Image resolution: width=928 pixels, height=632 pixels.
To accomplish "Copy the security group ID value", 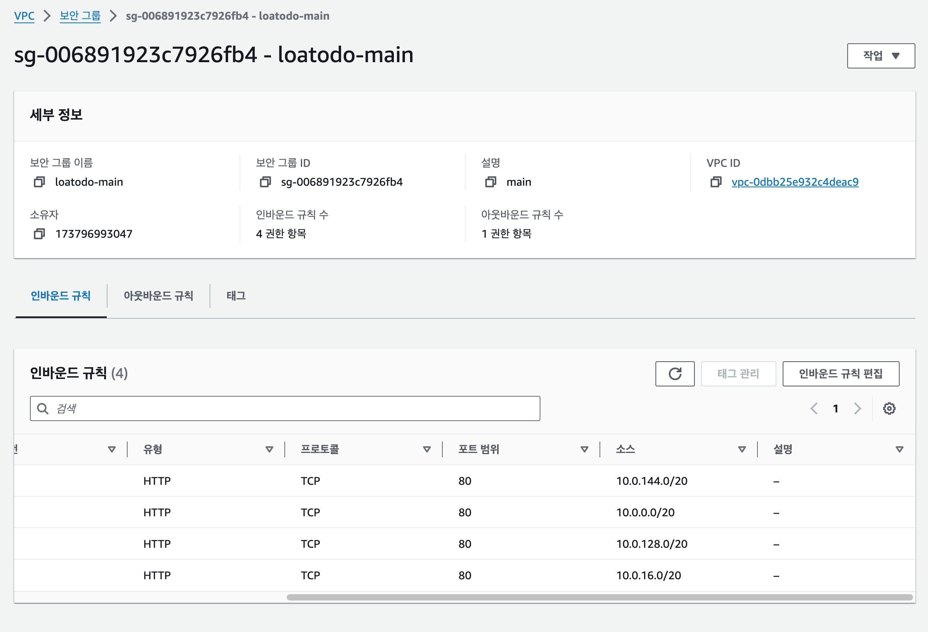I will pos(265,182).
